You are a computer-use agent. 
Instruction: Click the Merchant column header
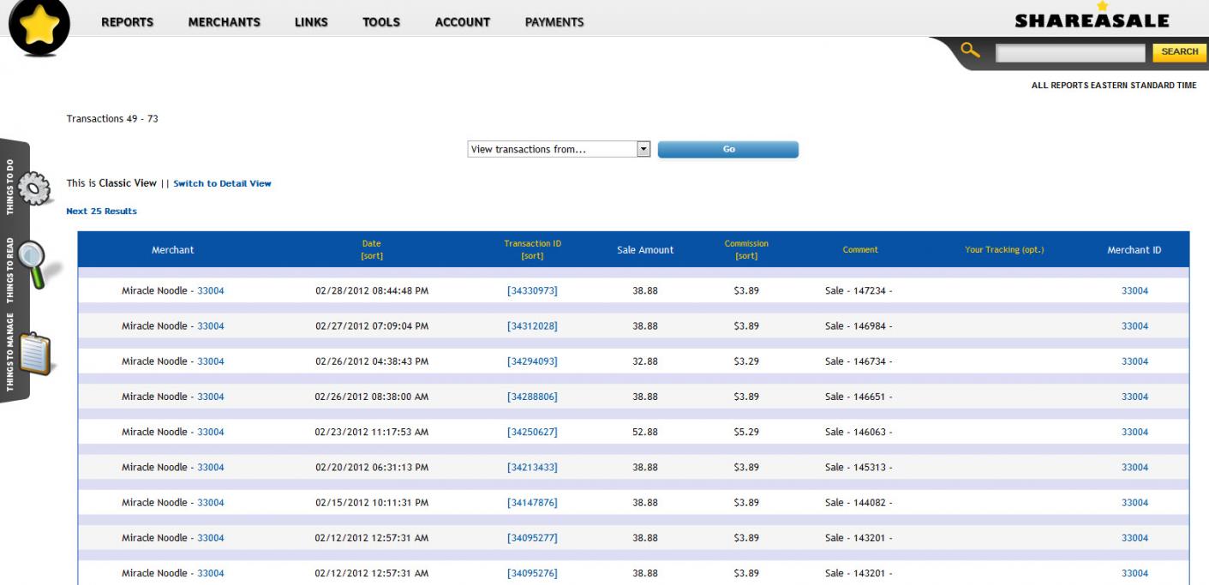(173, 250)
